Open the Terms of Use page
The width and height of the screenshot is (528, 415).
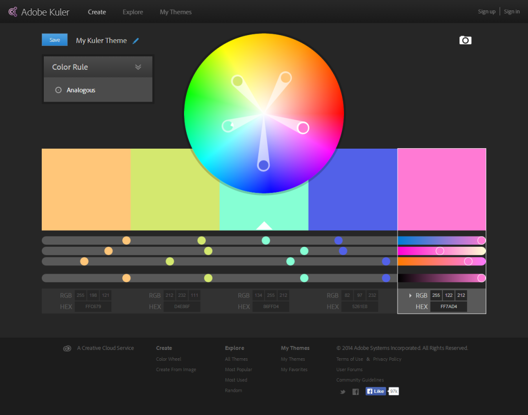point(350,359)
